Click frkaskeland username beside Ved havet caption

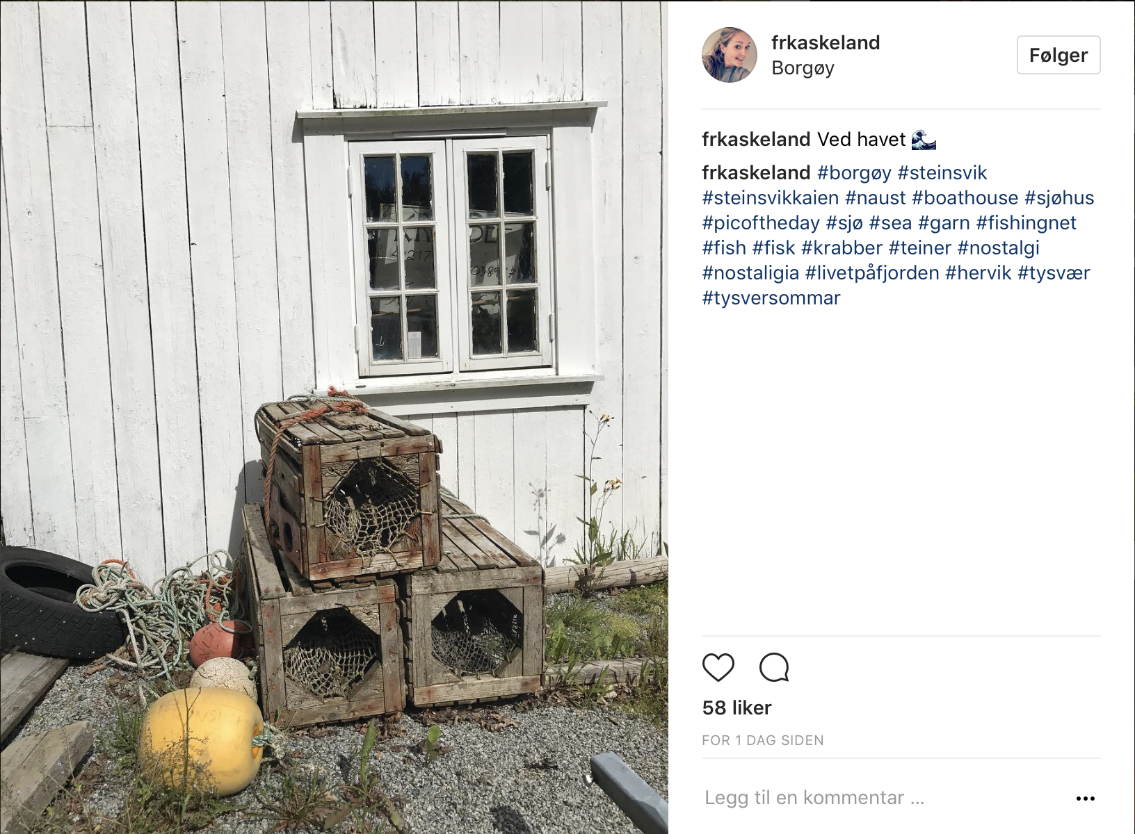tap(756, 140)
